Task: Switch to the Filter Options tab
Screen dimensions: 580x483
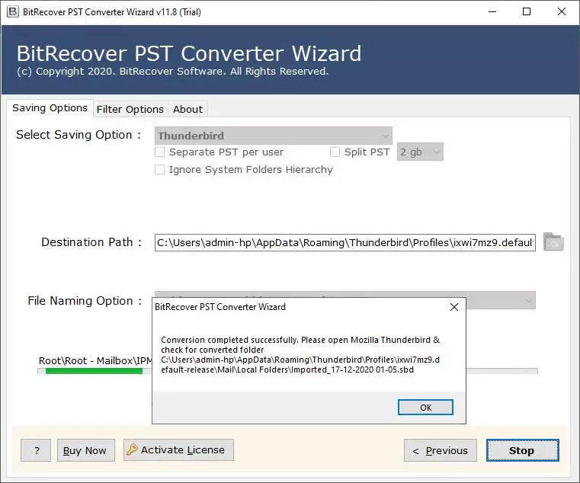Action: pyautogui.click(x=130, y=110)
